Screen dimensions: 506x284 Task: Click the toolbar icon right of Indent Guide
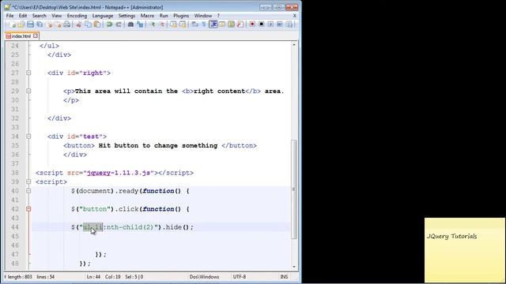click(x=222, y=24)
